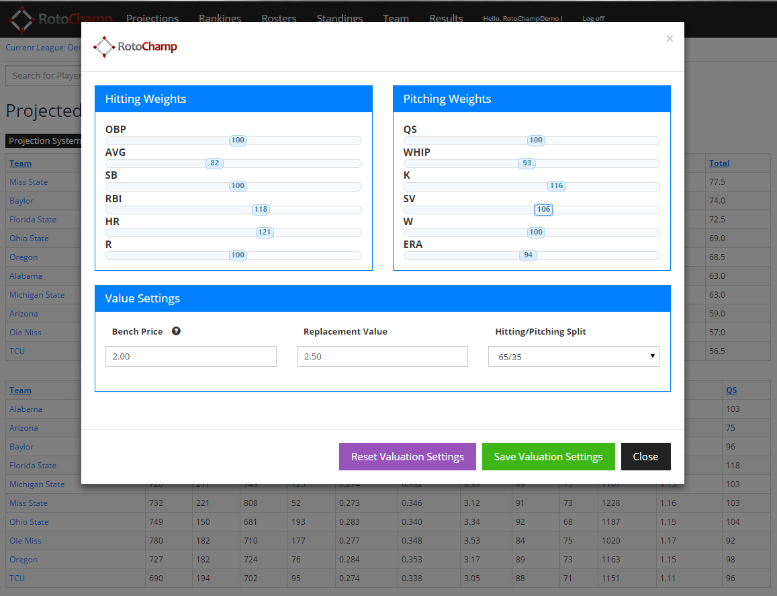Click the Replacement Value input field
The height and width of the screenshot is (596, 777).
pos(382,357)
